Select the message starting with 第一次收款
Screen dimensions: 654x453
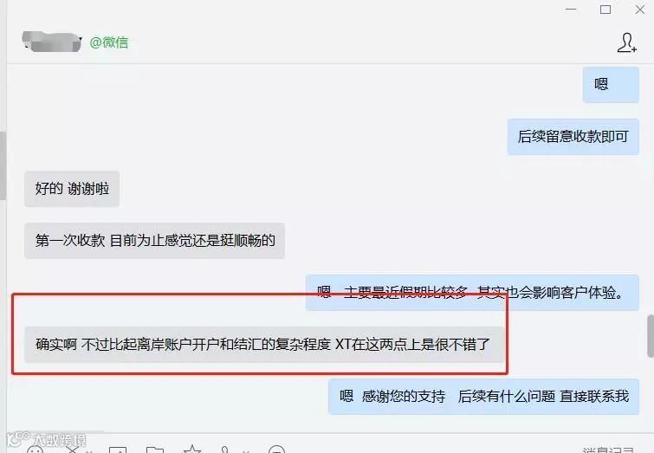(155, 241)
